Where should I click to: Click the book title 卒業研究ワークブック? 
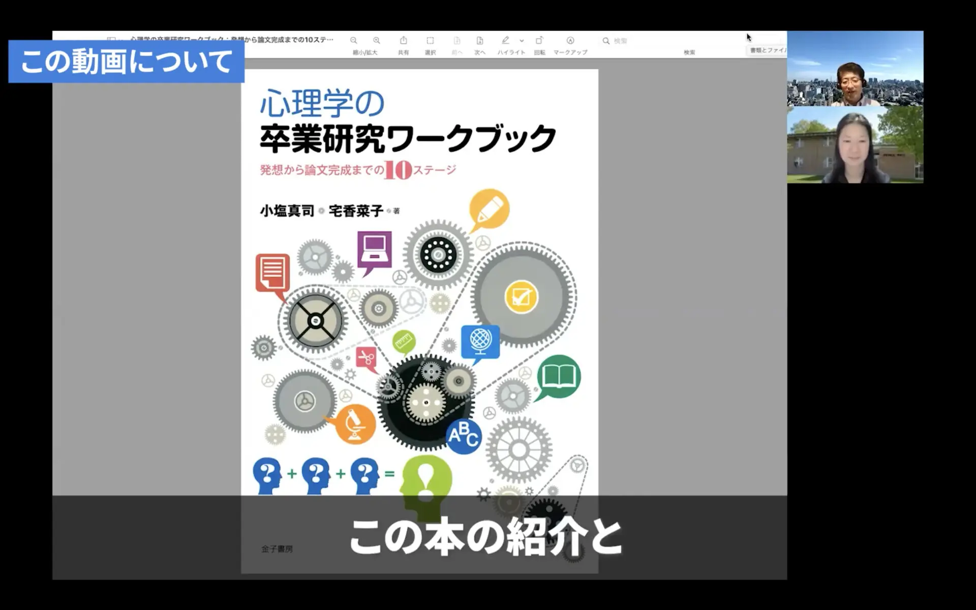(x=408, y=138)
